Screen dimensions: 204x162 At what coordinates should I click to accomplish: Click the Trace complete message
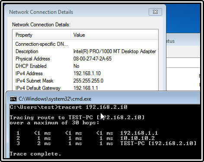point(35,154)
